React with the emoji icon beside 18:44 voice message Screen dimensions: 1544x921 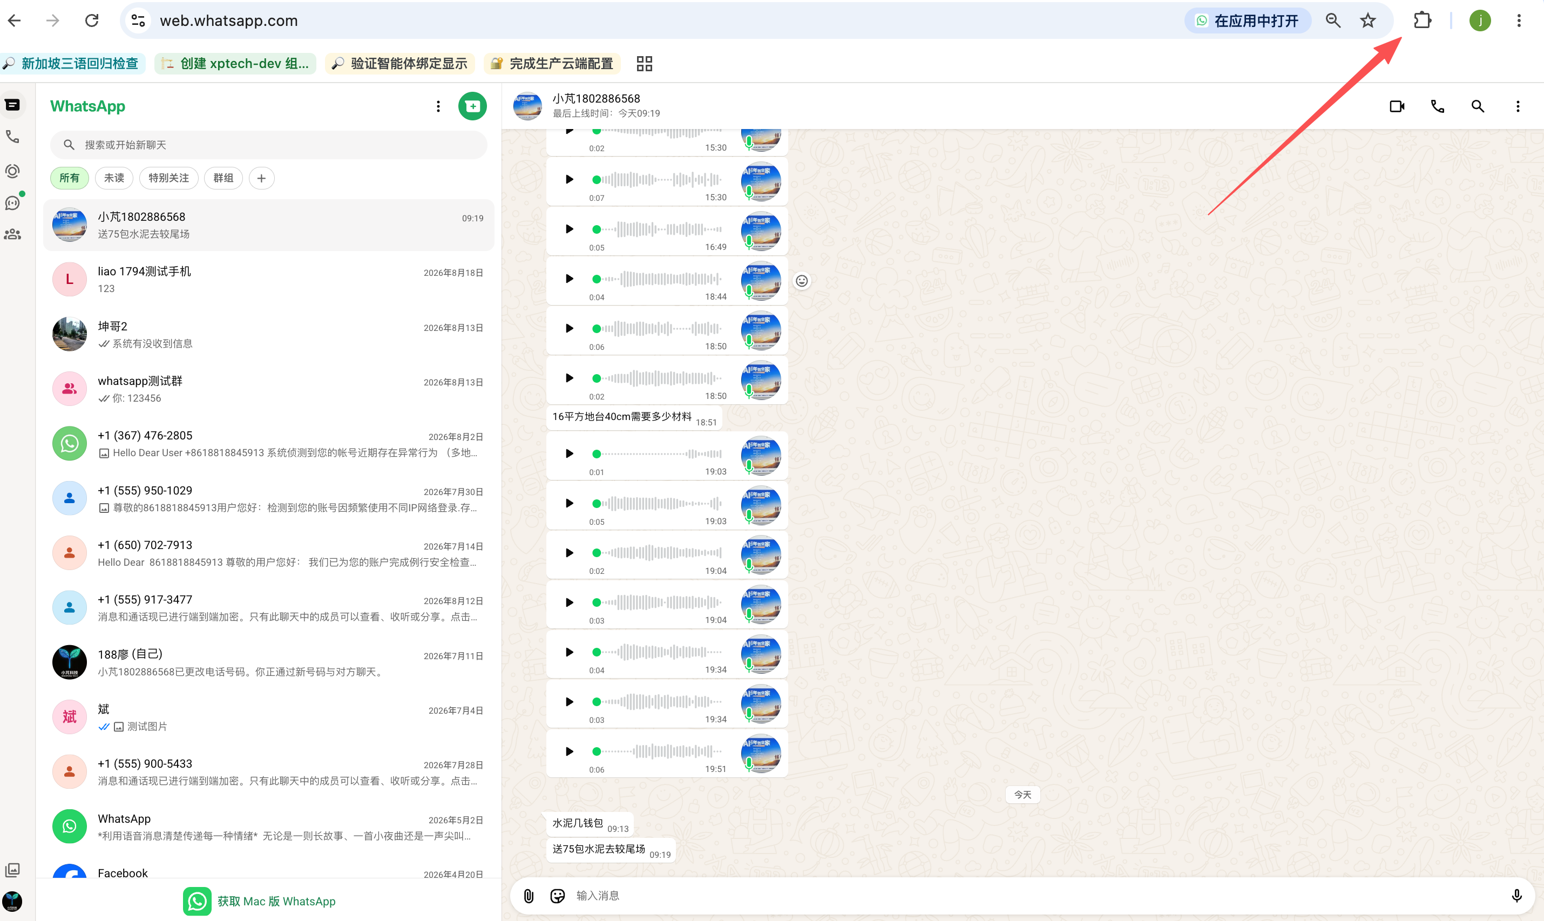(x=802, y=281)
